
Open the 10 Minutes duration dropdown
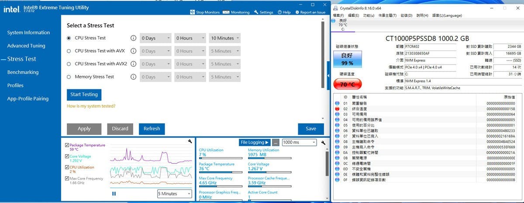(224, 38)
